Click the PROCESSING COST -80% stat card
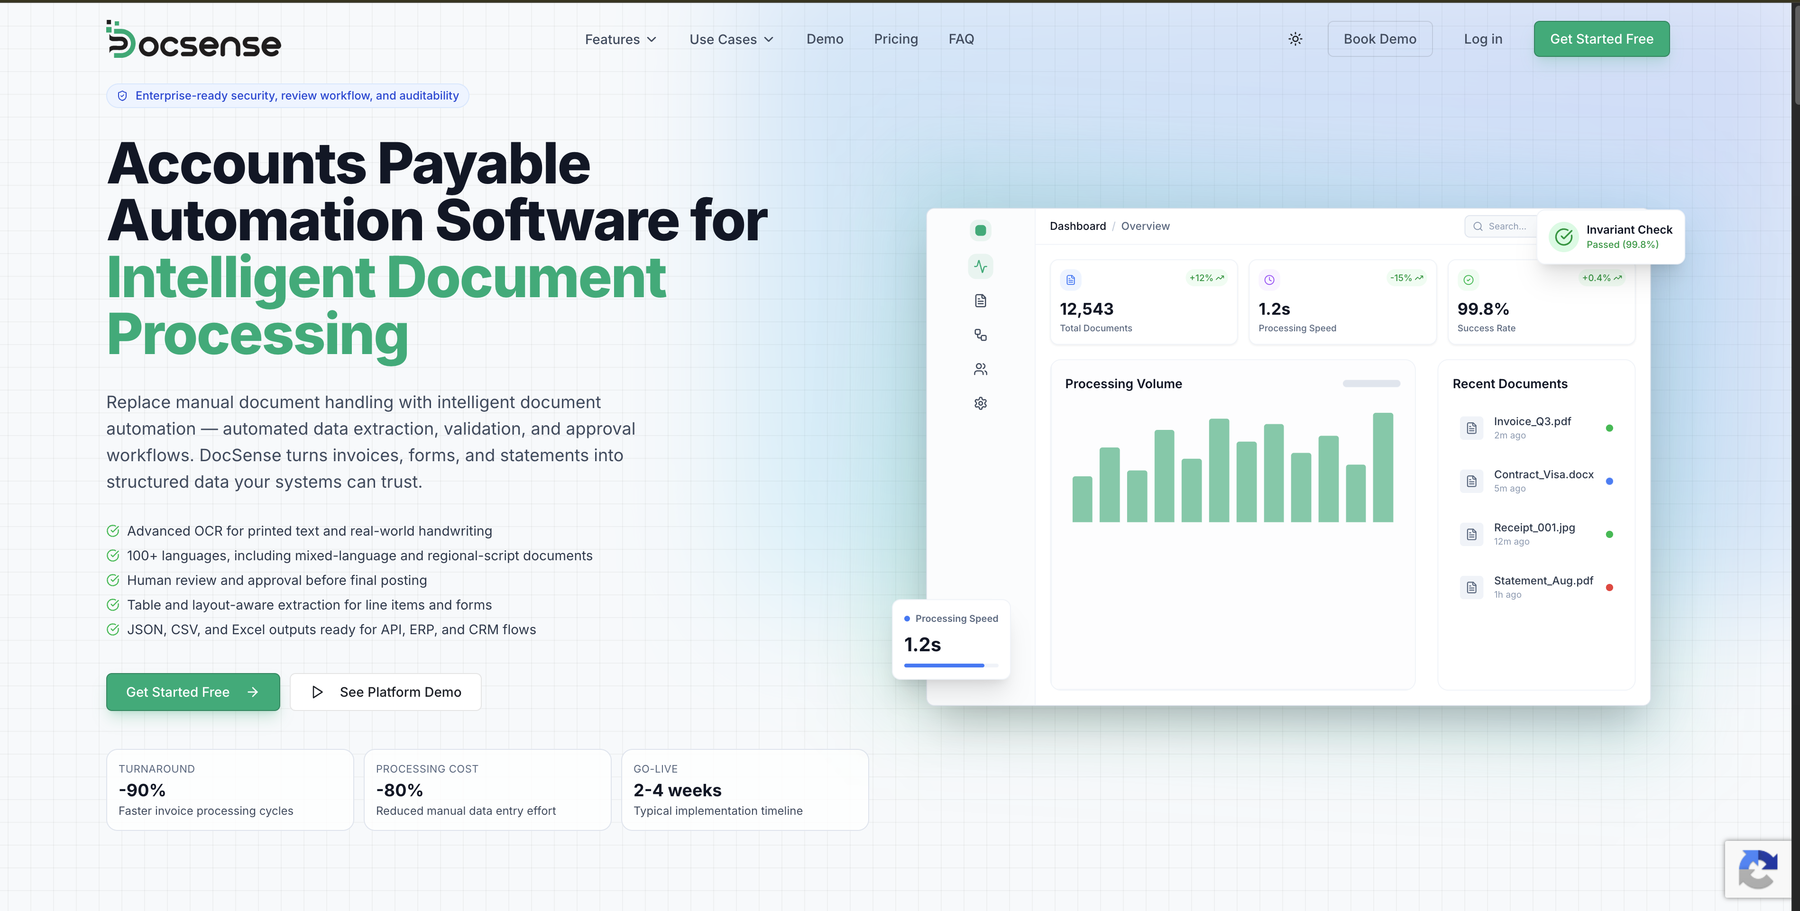Screen dimensions: 1800x911 487,790
